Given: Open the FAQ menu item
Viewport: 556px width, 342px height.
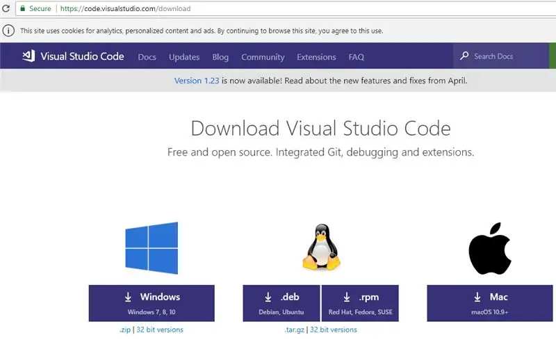Looking at the screenshot, I should pos(356,57).
